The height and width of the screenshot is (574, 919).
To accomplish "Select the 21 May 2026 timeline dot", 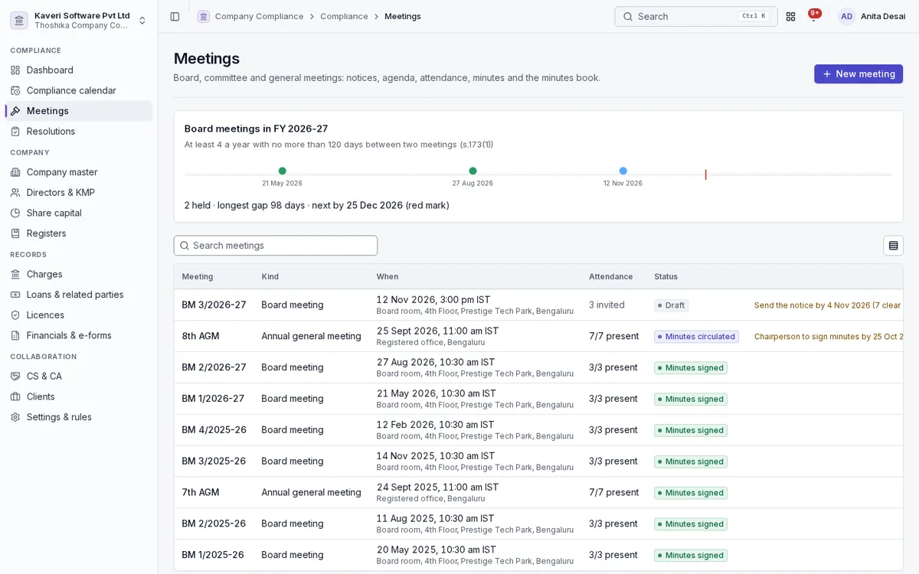I will click(283, 171).
